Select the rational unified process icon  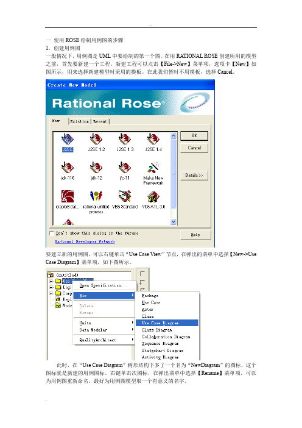point(96,196)
